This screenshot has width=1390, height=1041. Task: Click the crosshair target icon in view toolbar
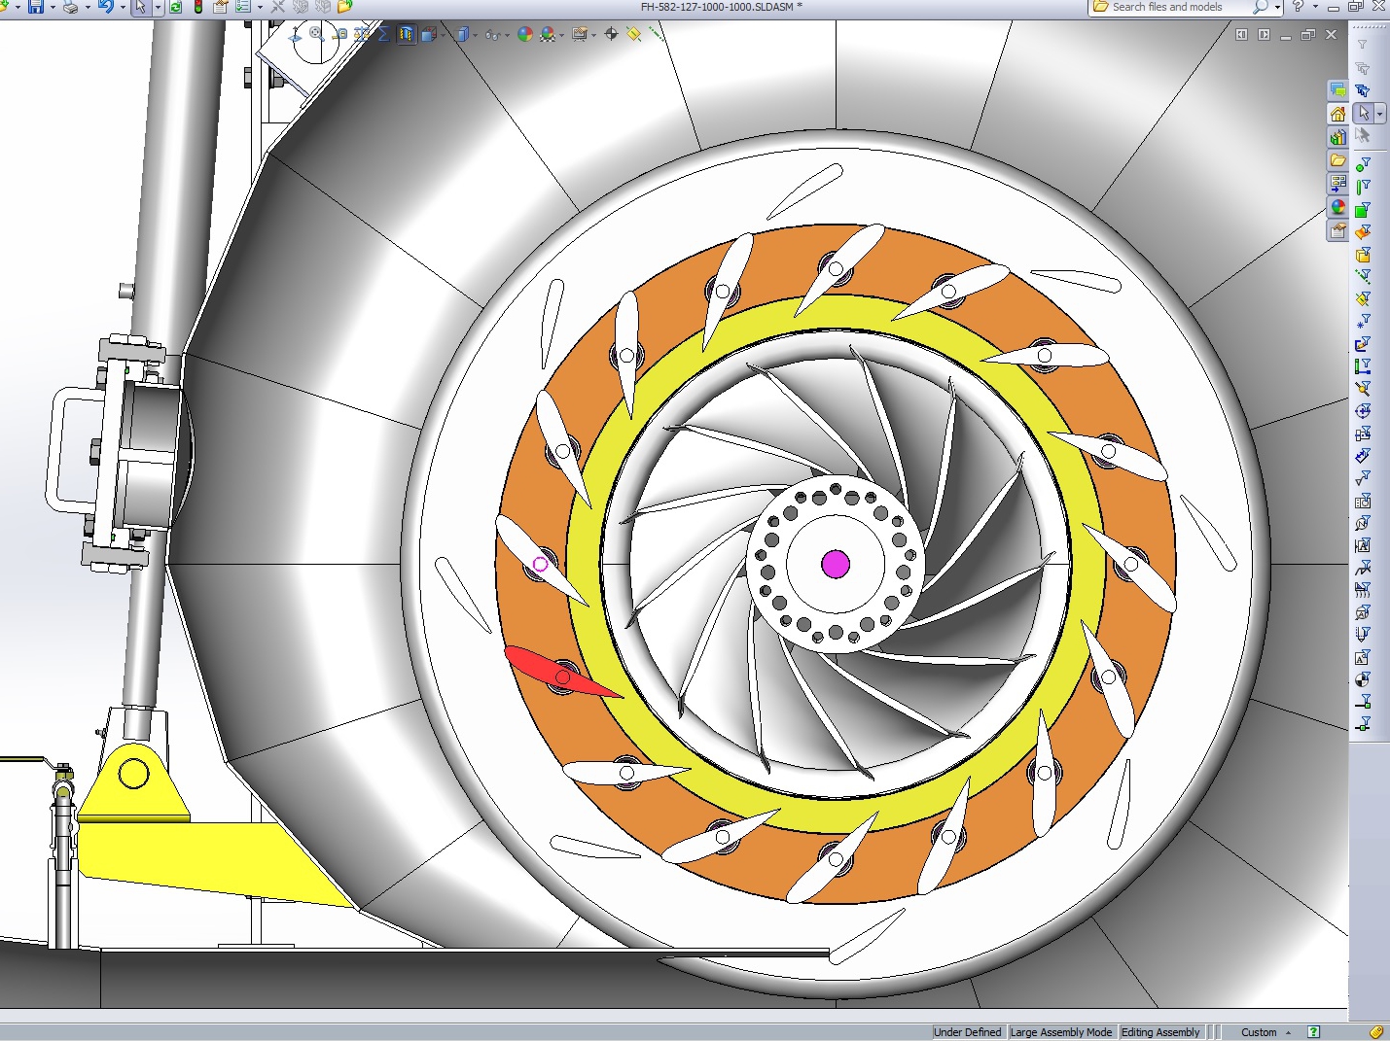611,34
